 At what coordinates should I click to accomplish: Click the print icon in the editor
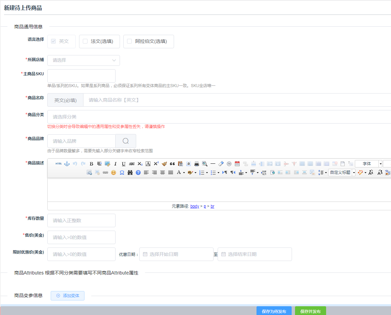click(197, 164)
